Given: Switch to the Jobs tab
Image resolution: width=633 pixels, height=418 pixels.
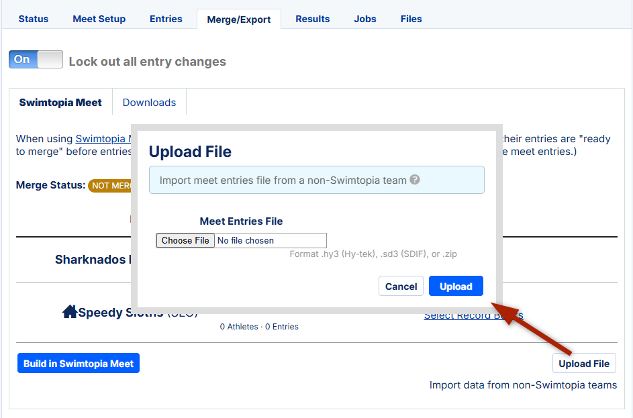Looking at the screenshot, I should (365, 19).
